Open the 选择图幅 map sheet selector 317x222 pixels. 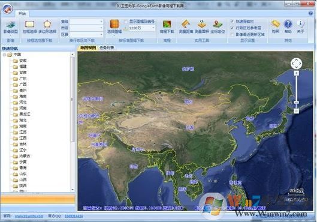114,27
